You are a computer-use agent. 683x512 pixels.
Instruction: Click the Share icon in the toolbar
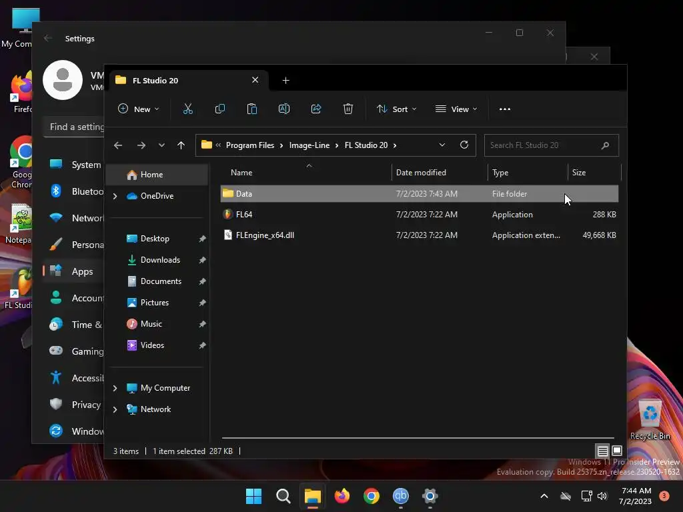tap(316, 109)
